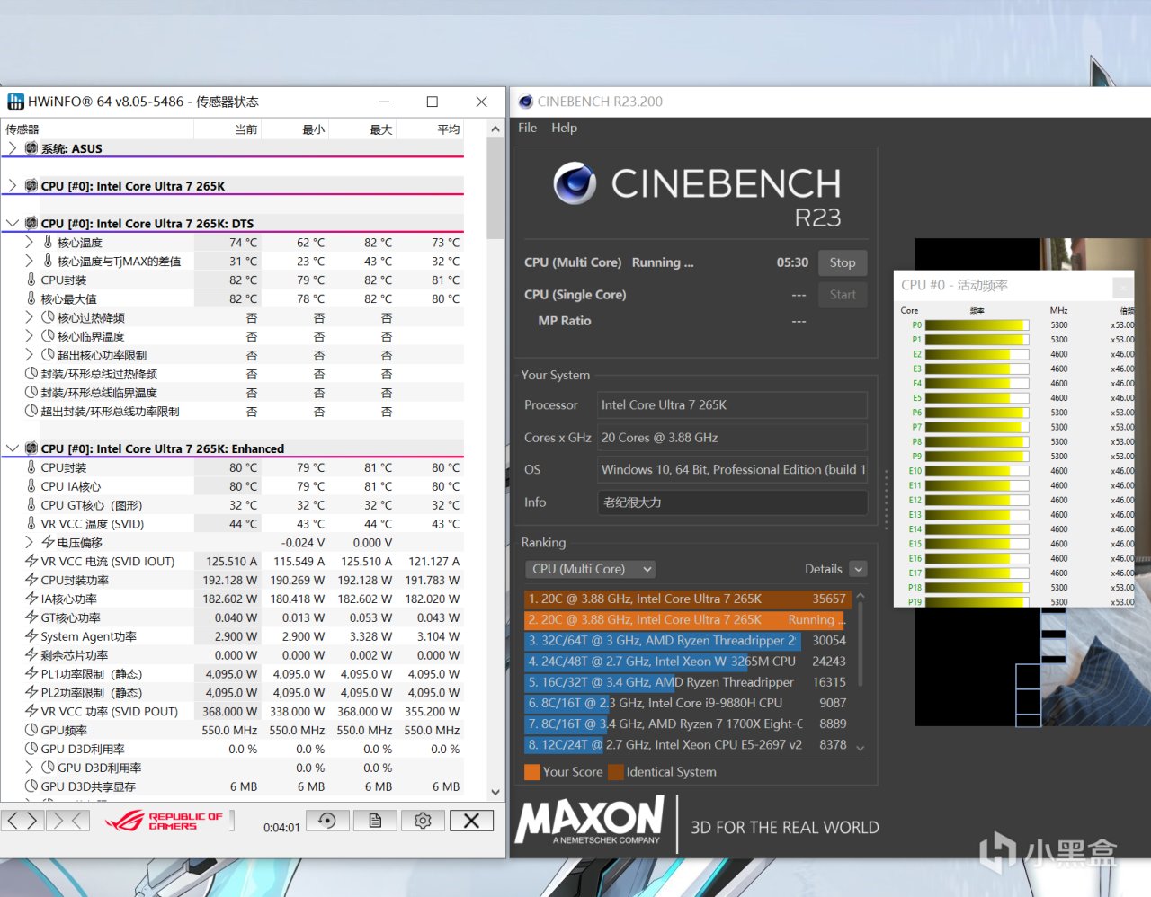Click the chip icon of the DTS sensor group
Viewport: 1151px width, 897px height.
tap(31, 223)
